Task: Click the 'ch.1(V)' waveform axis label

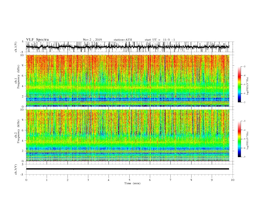Action: [x=16, y=47]
